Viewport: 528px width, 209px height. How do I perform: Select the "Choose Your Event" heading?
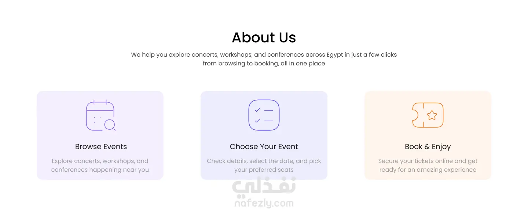pos(264,147)
